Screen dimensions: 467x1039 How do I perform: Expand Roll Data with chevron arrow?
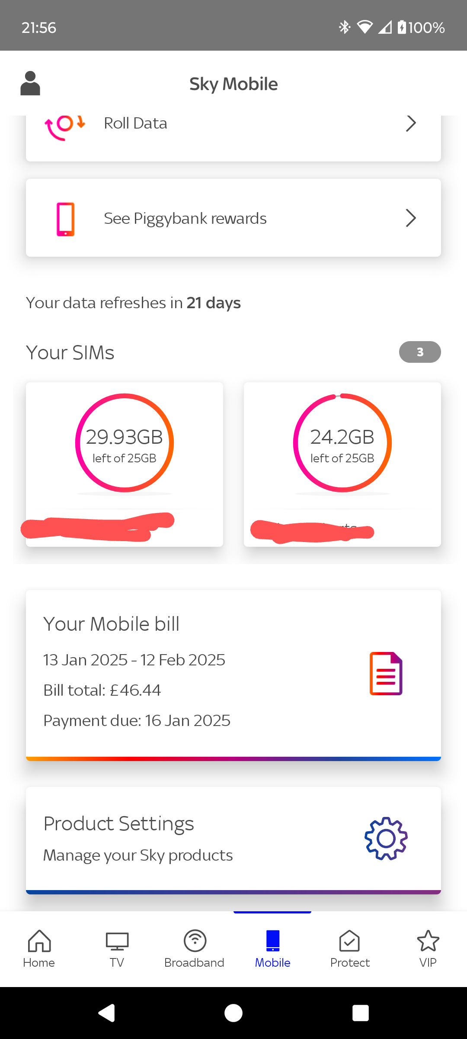point(411,124)
